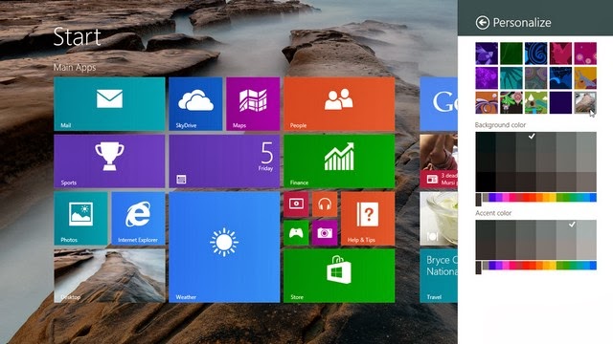
Task: Open the Weather tile
Action: click(224, 247)
